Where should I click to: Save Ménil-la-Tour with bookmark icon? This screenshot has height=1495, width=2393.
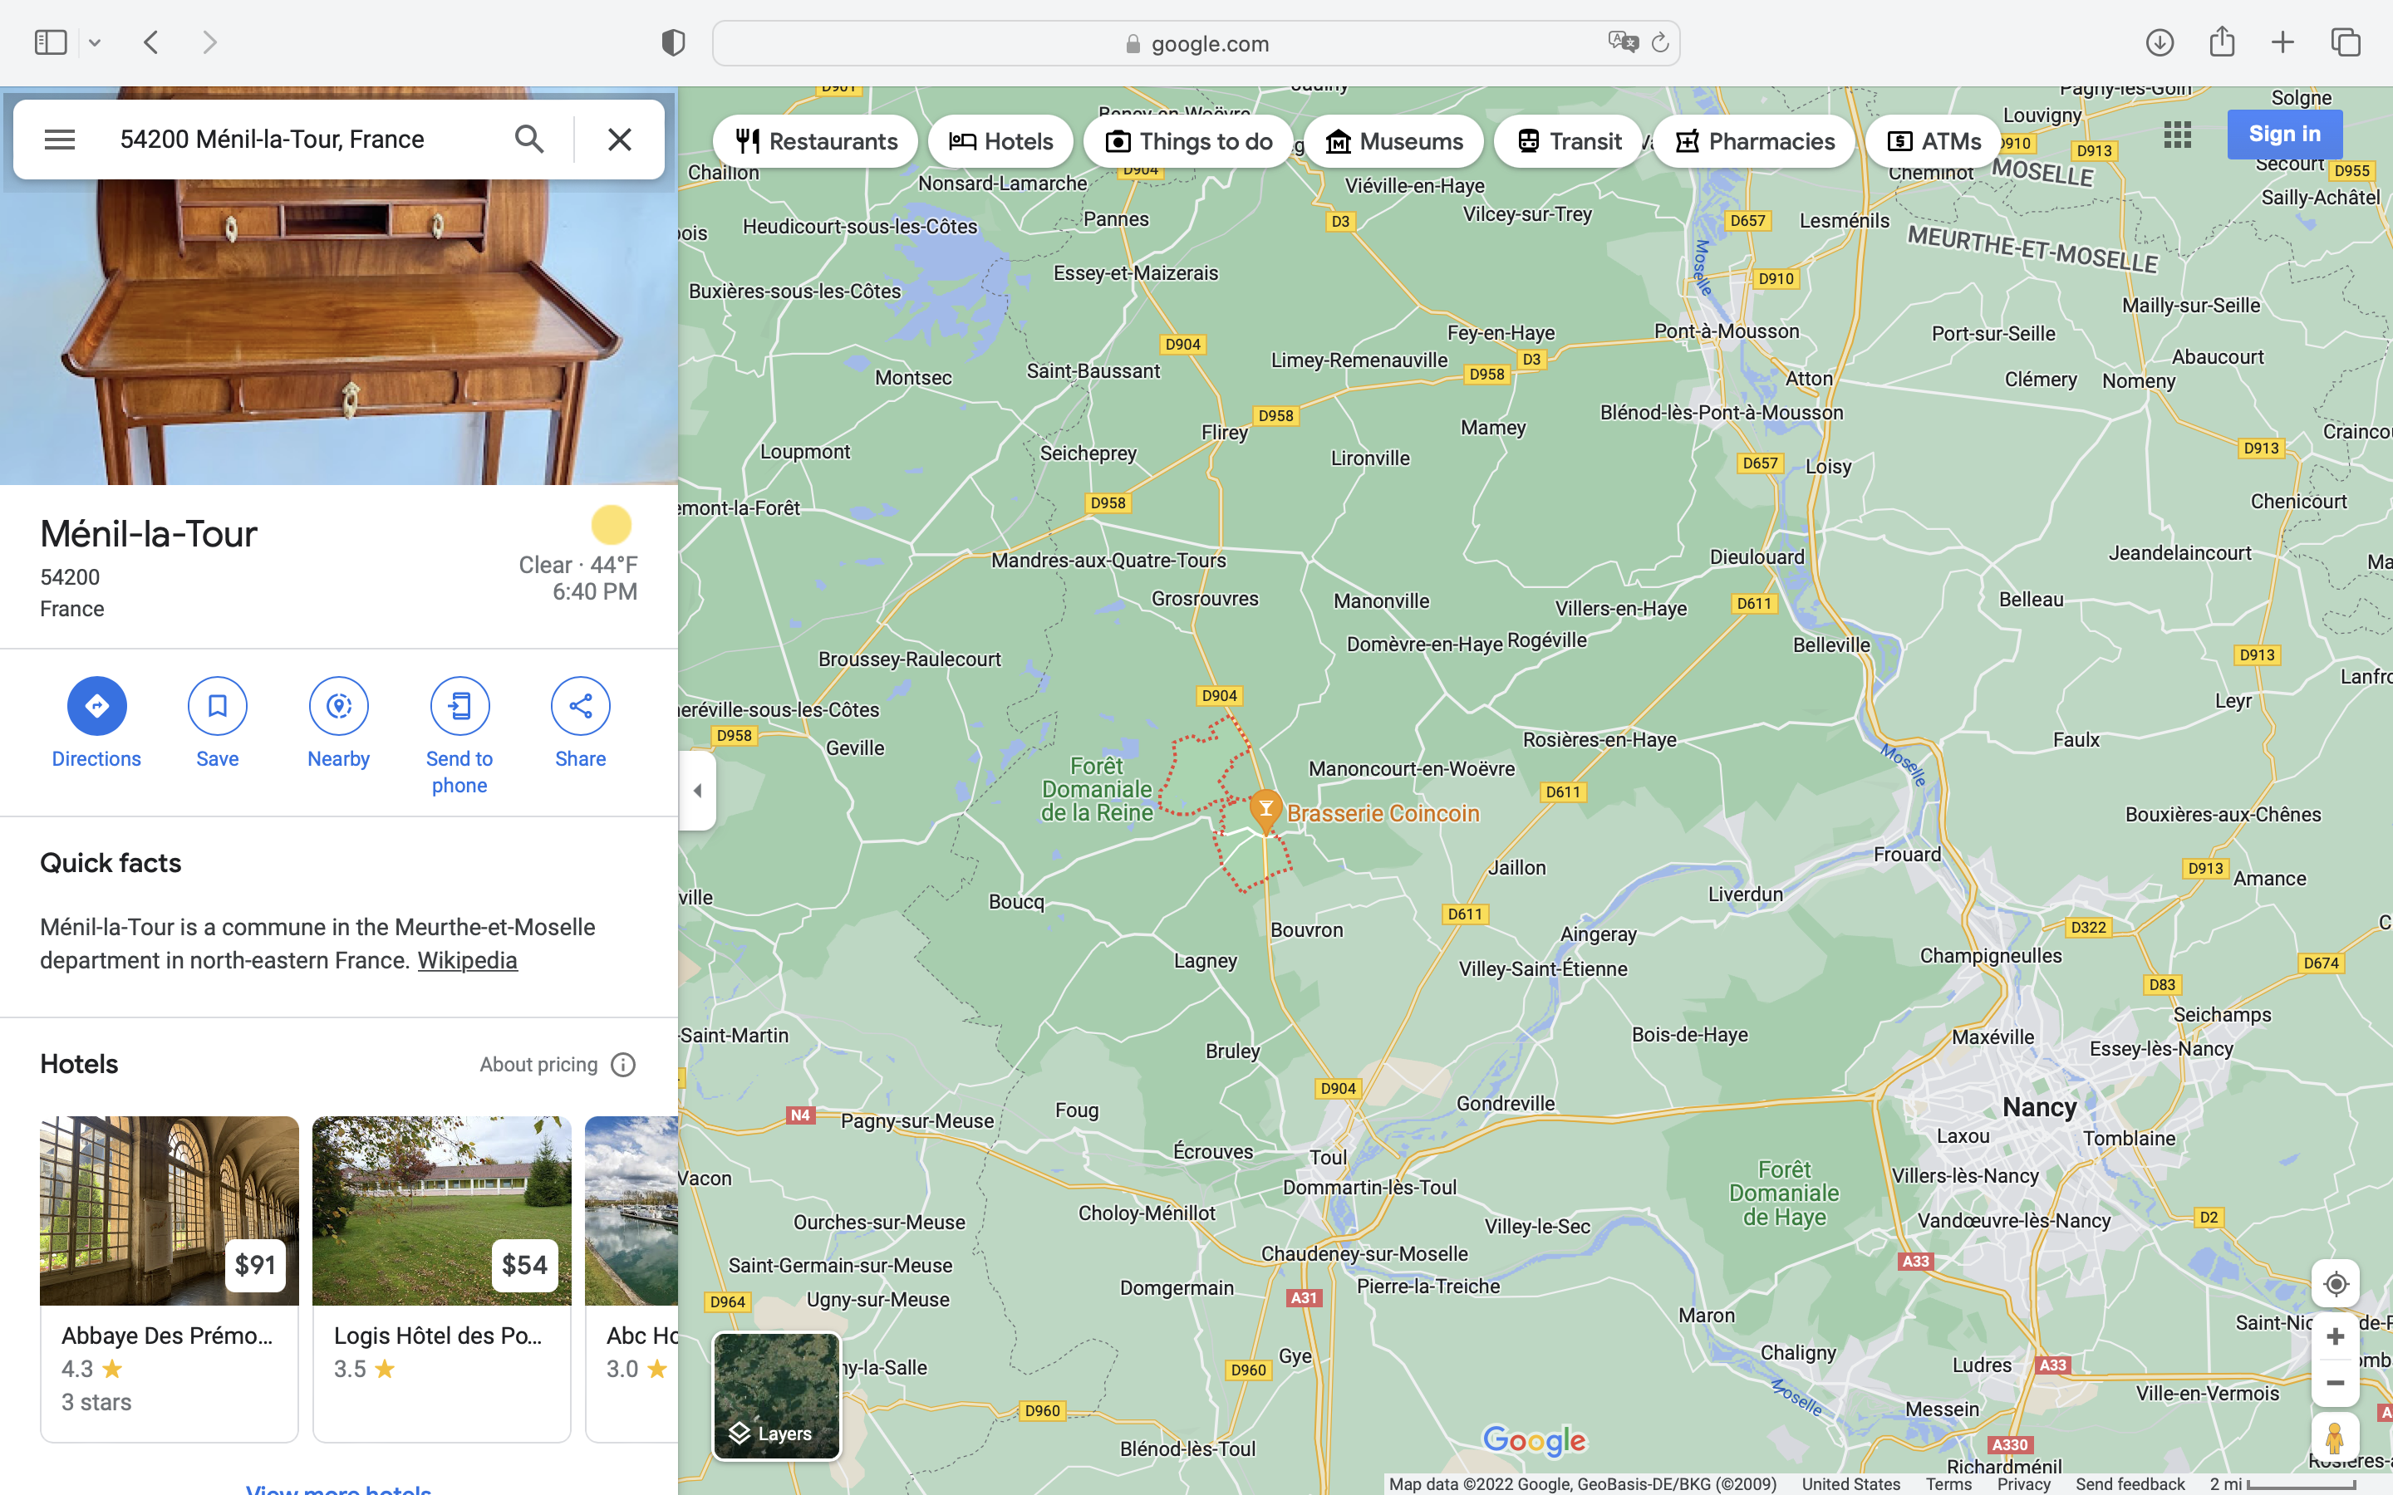[217, 705]
